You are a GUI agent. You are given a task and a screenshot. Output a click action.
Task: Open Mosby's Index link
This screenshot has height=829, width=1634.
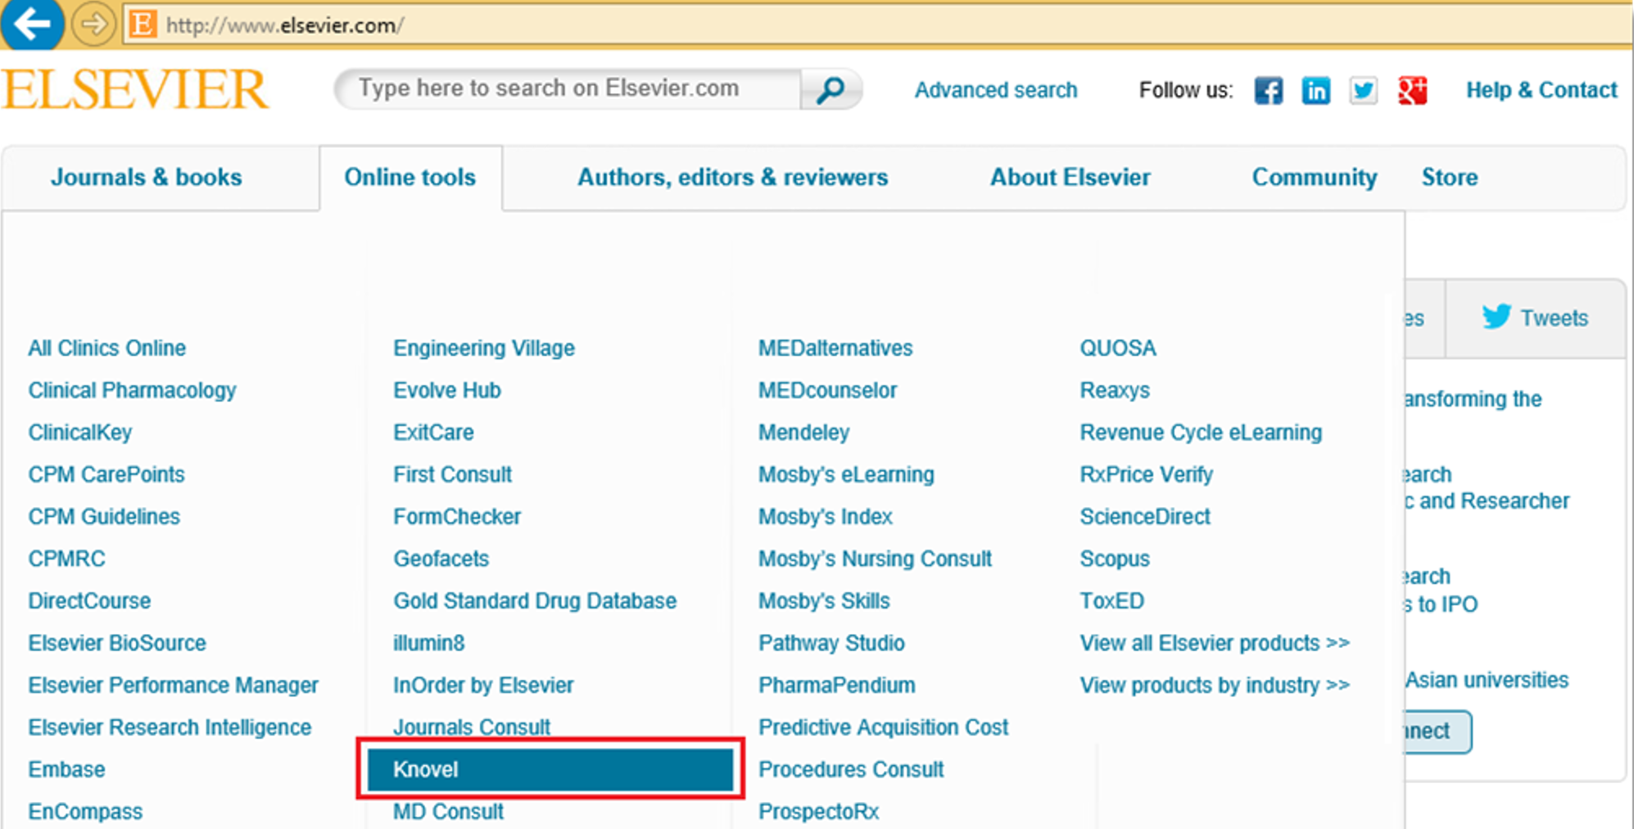pyautogui.click(x=825, y=517)
